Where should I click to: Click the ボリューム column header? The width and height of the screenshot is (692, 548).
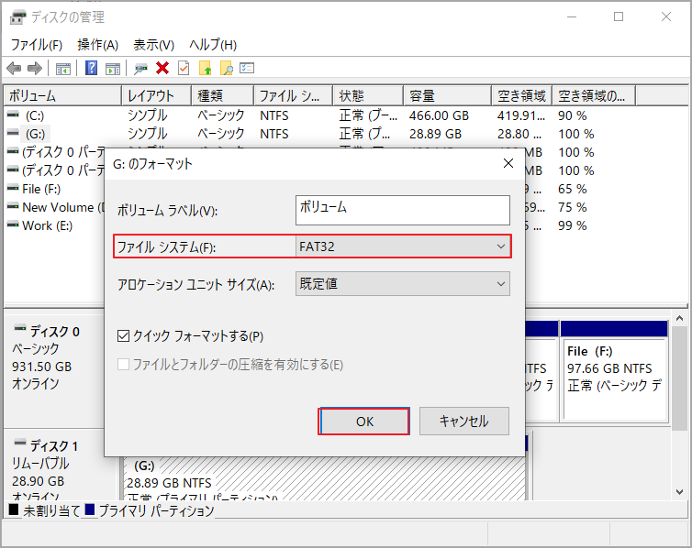tap(62, 95)
